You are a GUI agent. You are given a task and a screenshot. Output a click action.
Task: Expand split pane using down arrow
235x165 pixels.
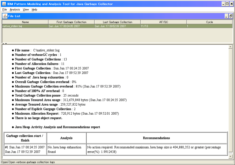coord(6,44)
